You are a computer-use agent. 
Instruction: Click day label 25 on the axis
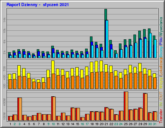click(x=126, y=124)
